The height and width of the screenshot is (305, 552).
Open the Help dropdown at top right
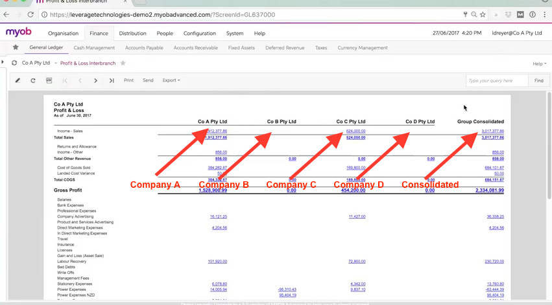[539, 63]
